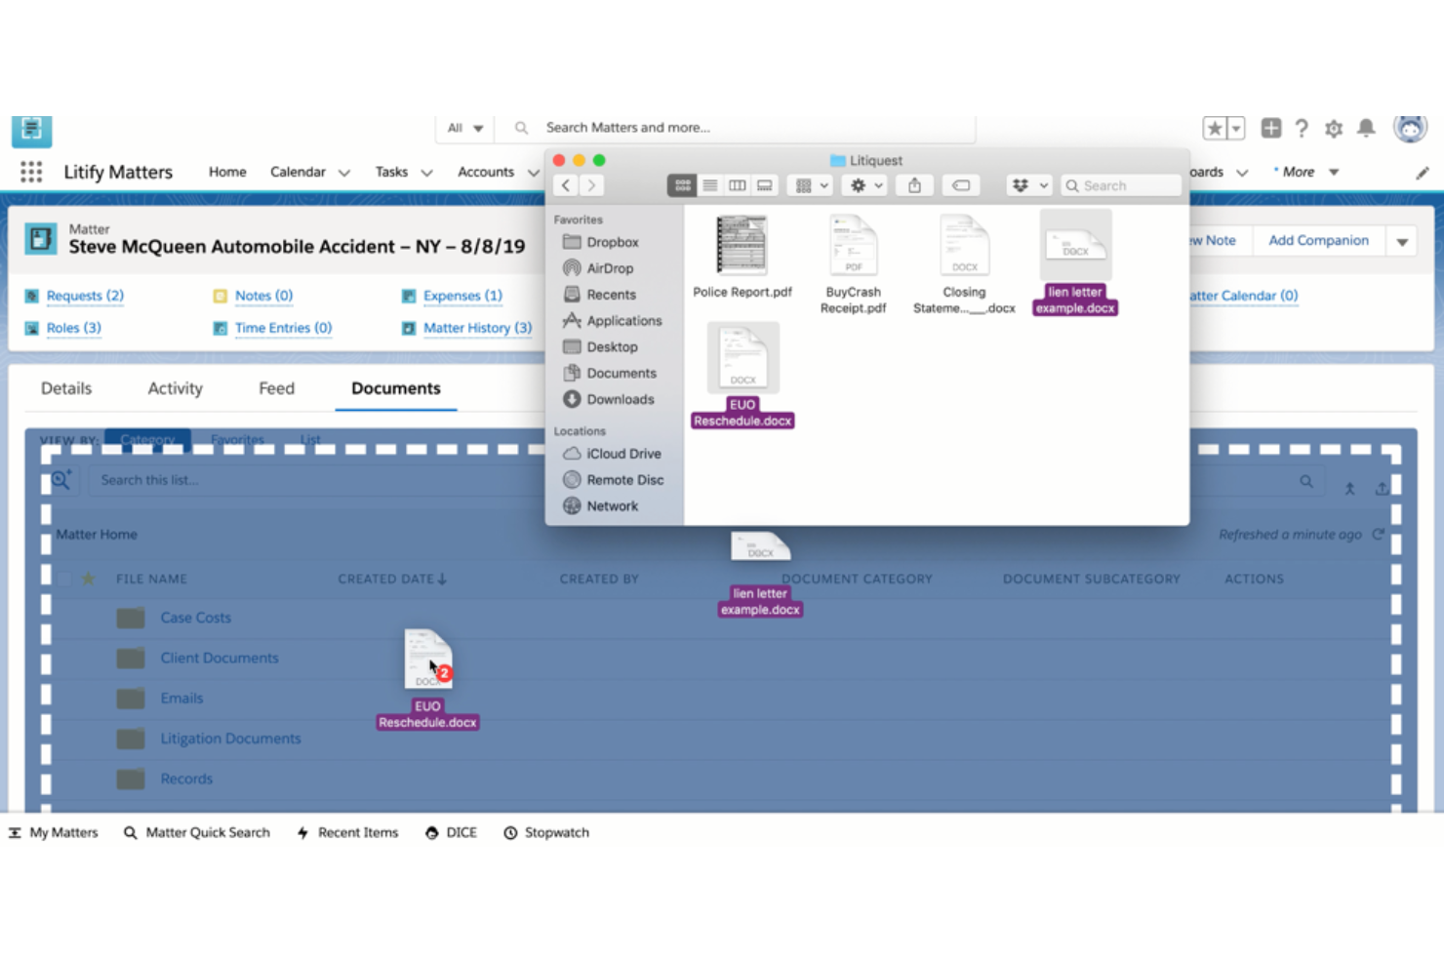
Task: Open the Dropbox toolbar dropdown in Finder
Action: point(1029,185)
